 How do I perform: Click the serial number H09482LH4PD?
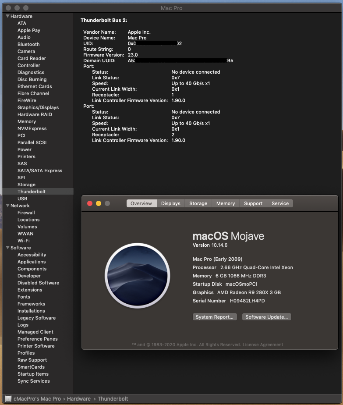(x=247, y=301)
